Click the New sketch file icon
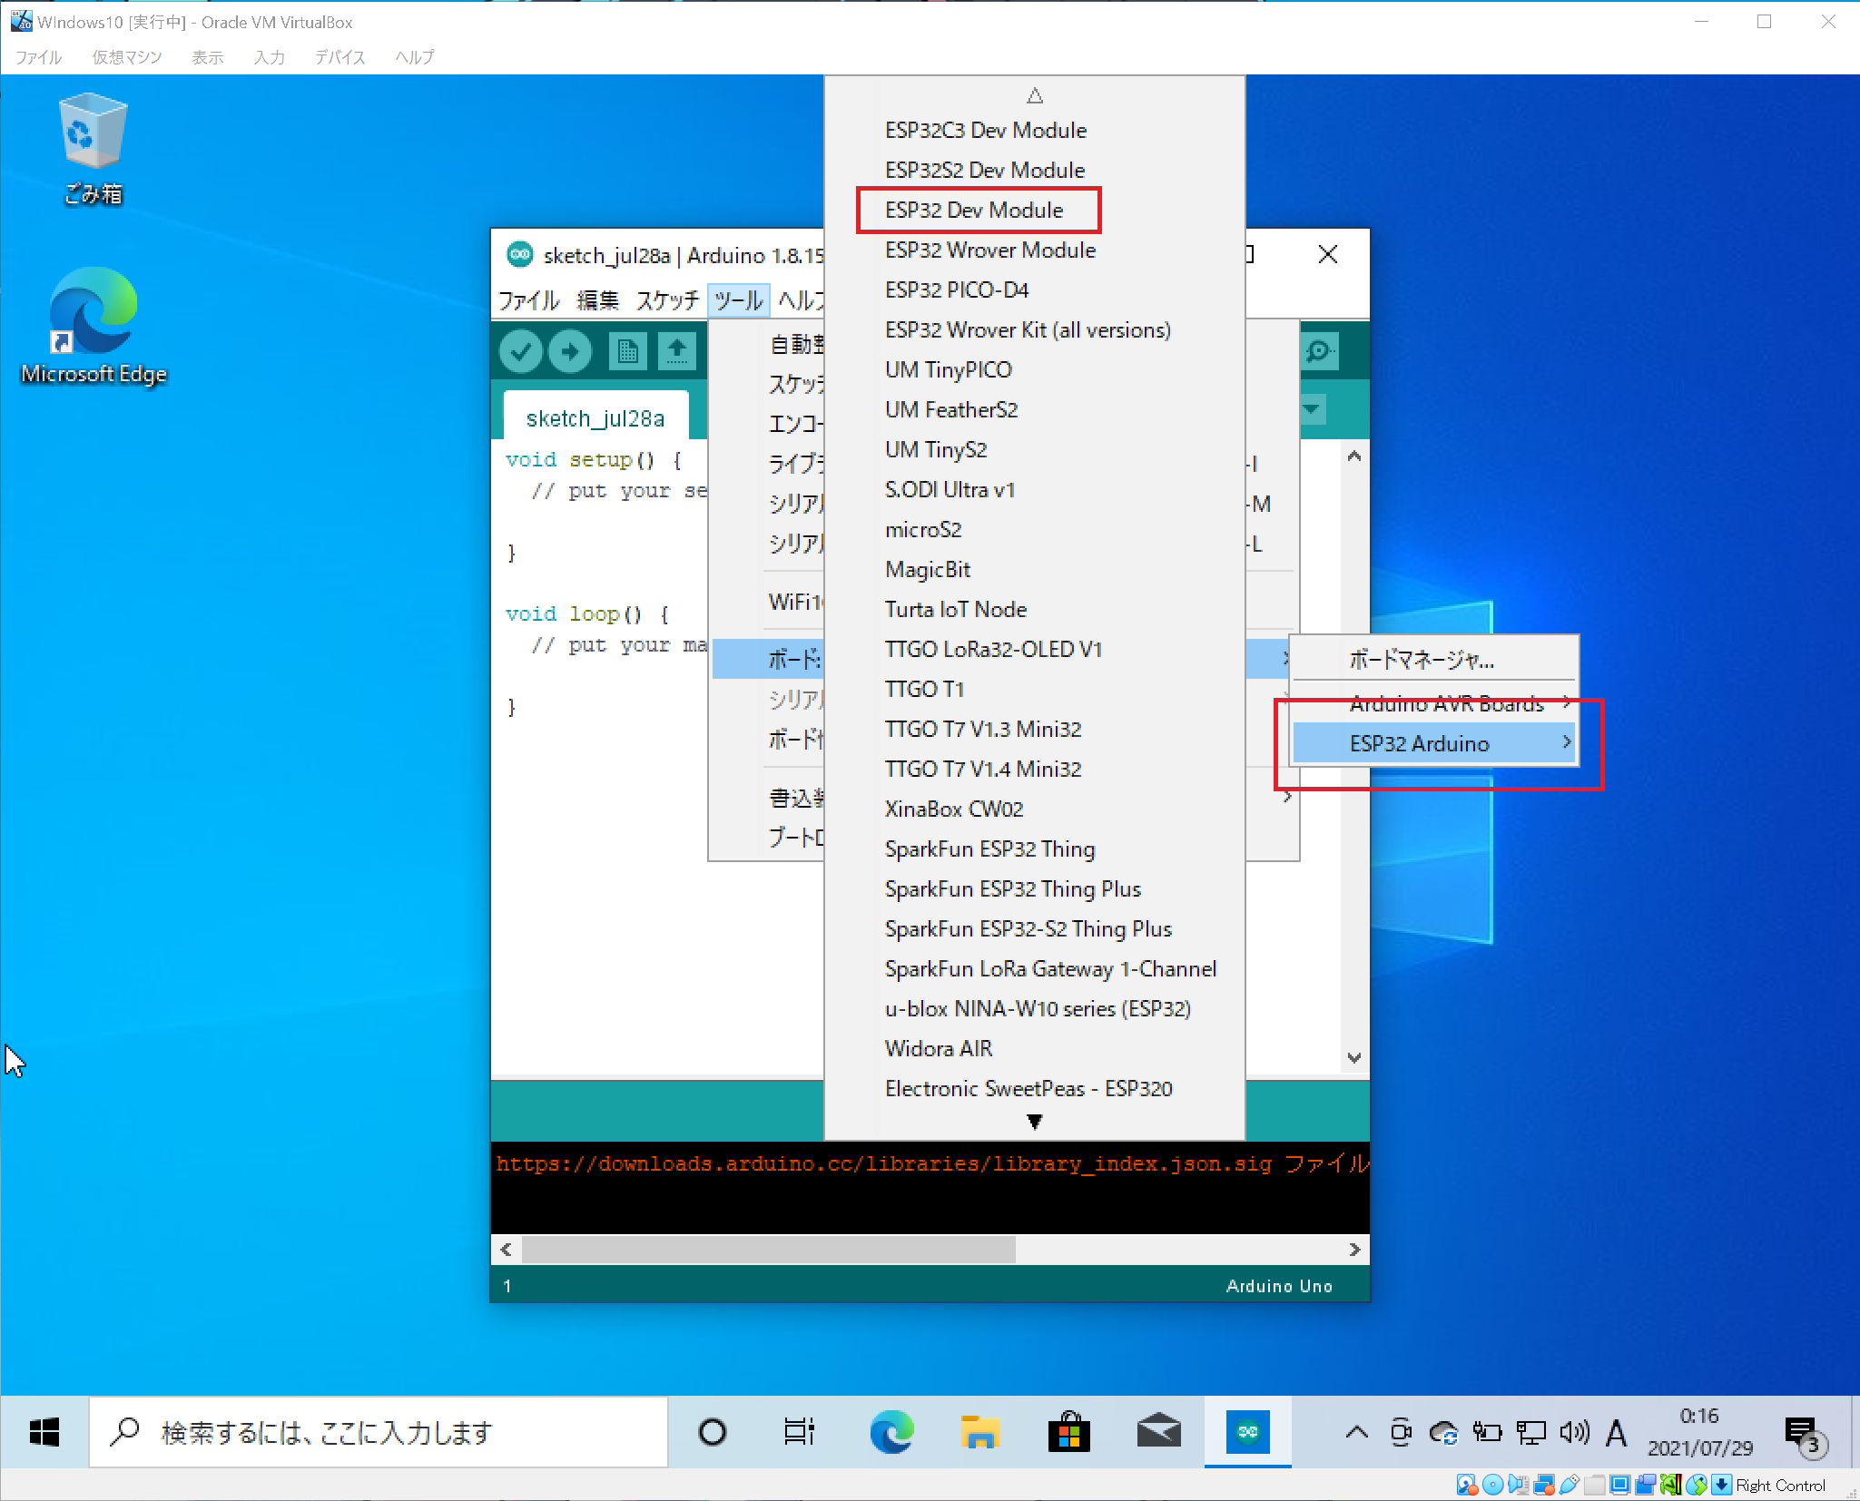This screenshot has height=1501, width=1860. click(x=627, y=352)
